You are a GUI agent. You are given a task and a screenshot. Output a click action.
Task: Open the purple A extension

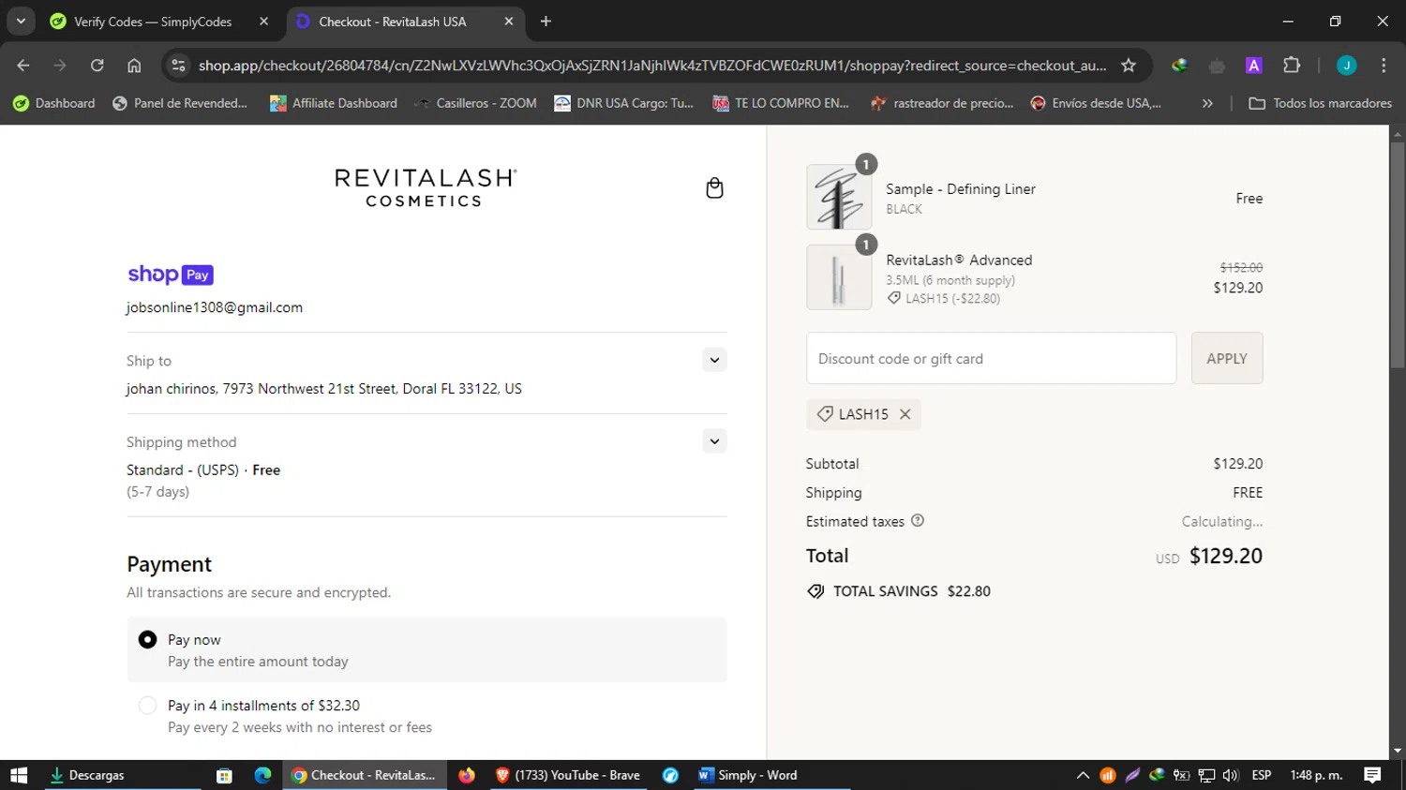tap(1254, 66)
